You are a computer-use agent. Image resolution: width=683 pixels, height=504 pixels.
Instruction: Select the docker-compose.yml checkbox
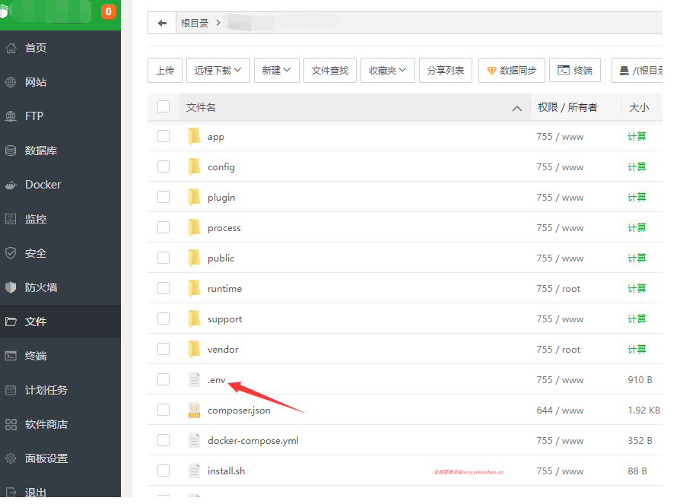(164, 440)
